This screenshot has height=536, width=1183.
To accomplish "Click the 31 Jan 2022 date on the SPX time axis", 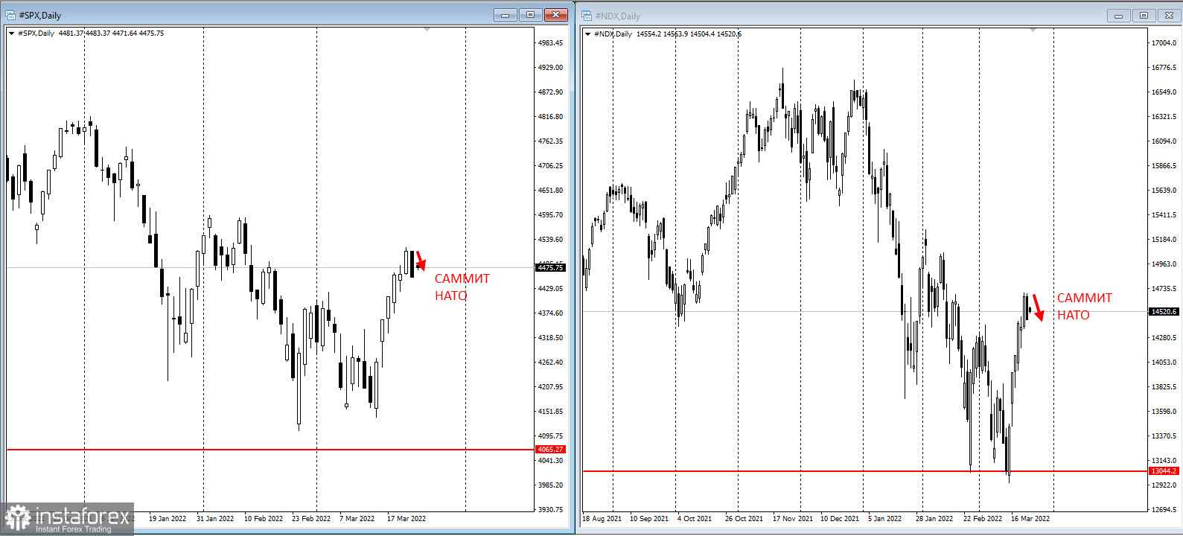I will click(215, 519).
